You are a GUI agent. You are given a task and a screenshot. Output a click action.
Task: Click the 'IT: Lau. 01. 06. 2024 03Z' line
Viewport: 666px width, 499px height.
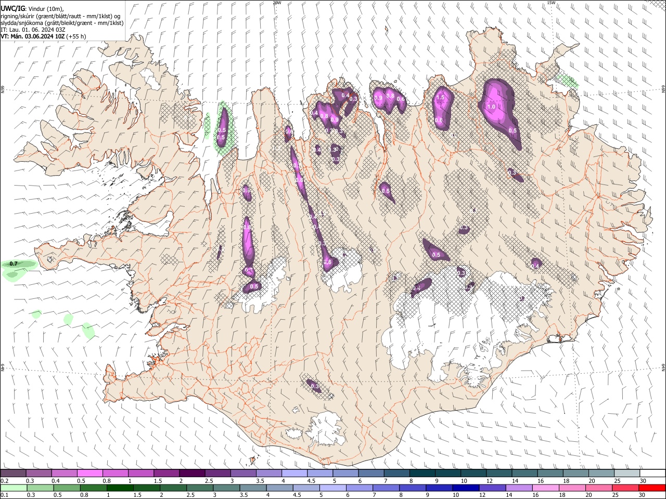pyautogui.click(x=33, y=30)
